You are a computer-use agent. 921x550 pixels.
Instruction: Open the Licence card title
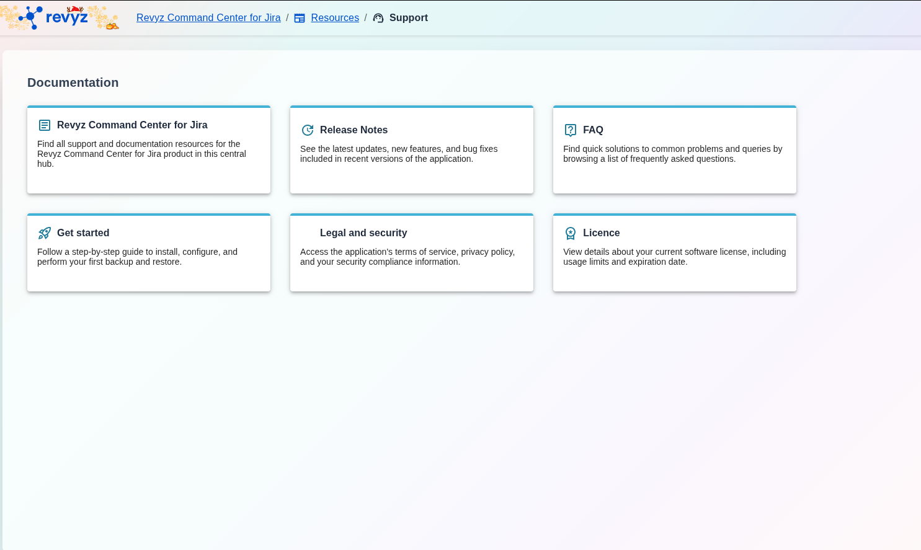click(x=601, y=233)
